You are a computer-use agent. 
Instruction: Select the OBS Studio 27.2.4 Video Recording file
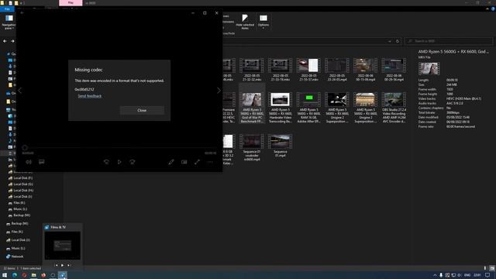point(394,108)
